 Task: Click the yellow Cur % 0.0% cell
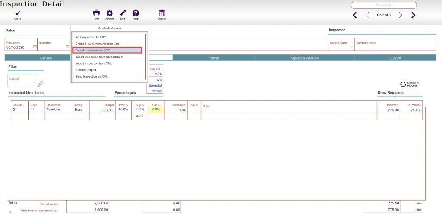pyautogui.click(x=156, y=109)
